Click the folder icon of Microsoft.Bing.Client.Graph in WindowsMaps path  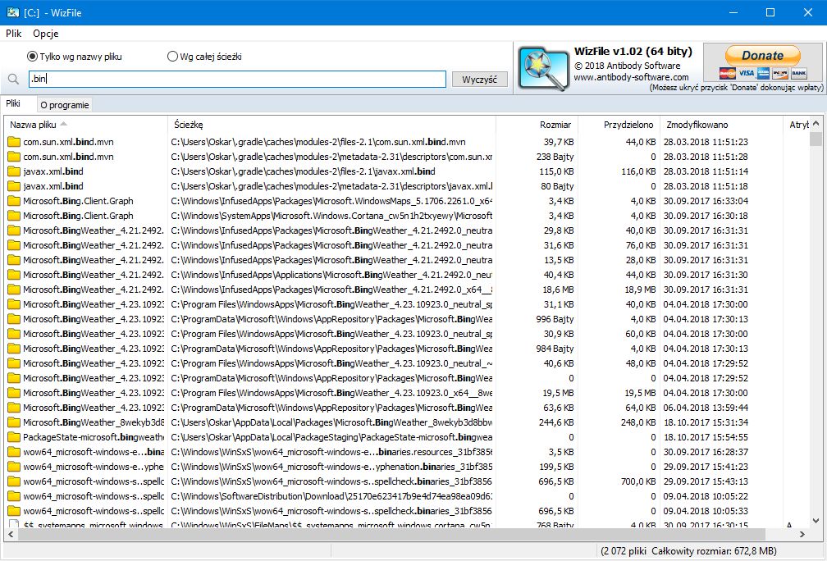14,201
